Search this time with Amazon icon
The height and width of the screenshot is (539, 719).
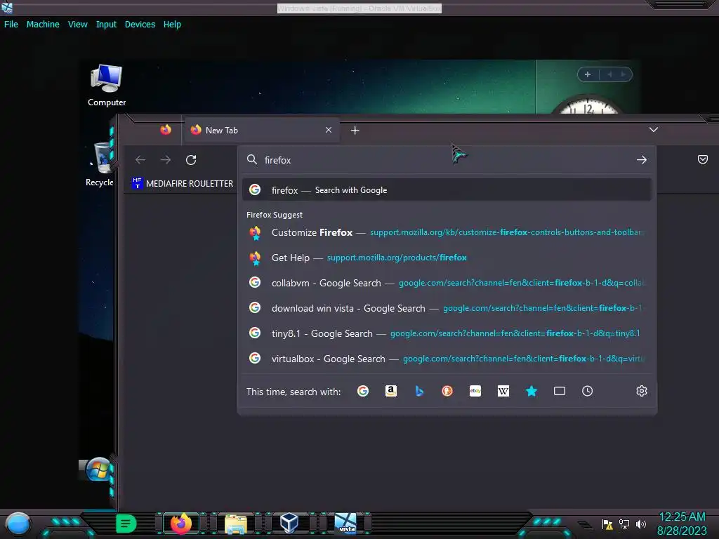[390, 391]
